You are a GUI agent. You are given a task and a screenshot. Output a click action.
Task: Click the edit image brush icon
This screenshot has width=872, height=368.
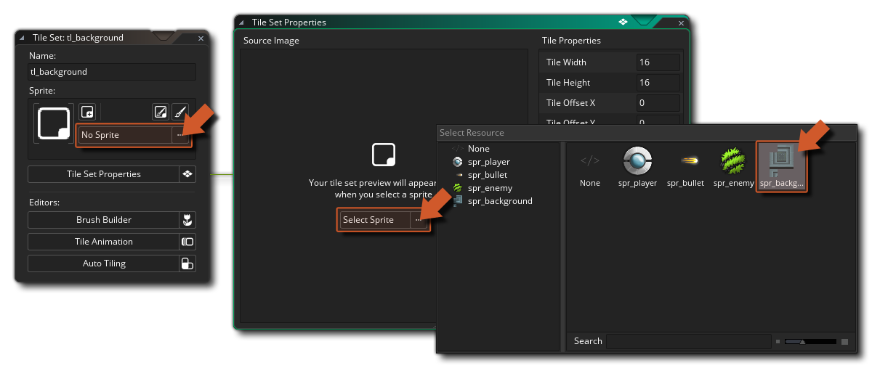click(x=180, y=112)
